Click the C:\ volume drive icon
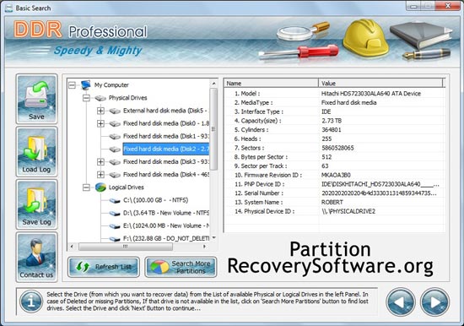The width and height of the screenshot is (464, 326). (x=115, y=201)
